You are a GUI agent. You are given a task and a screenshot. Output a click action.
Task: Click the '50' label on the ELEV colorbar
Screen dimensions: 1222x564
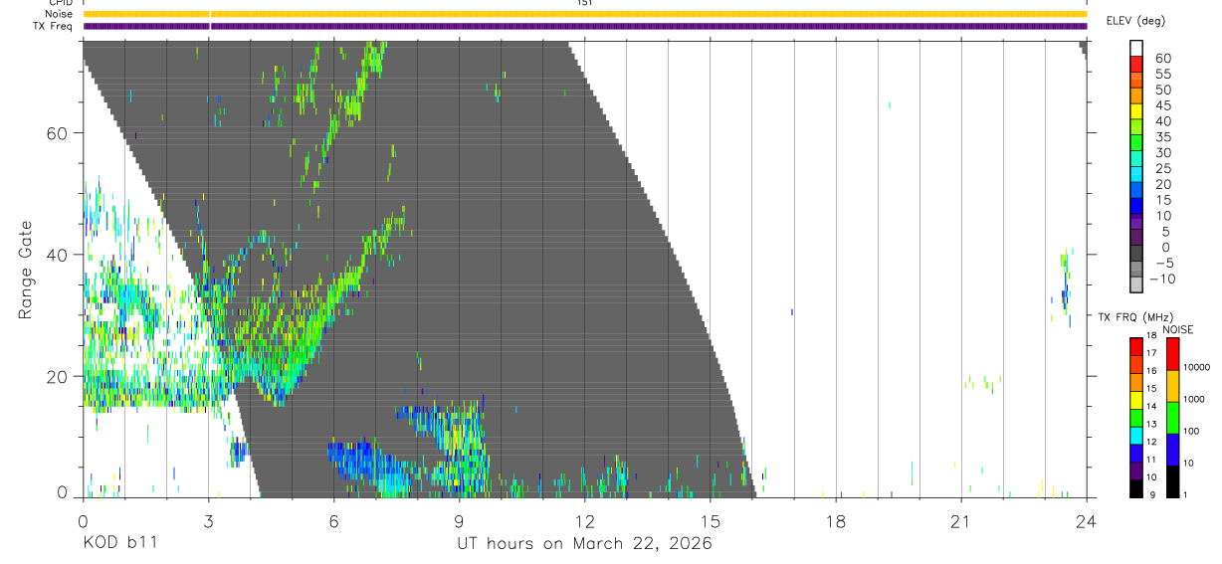[1162, 90]
